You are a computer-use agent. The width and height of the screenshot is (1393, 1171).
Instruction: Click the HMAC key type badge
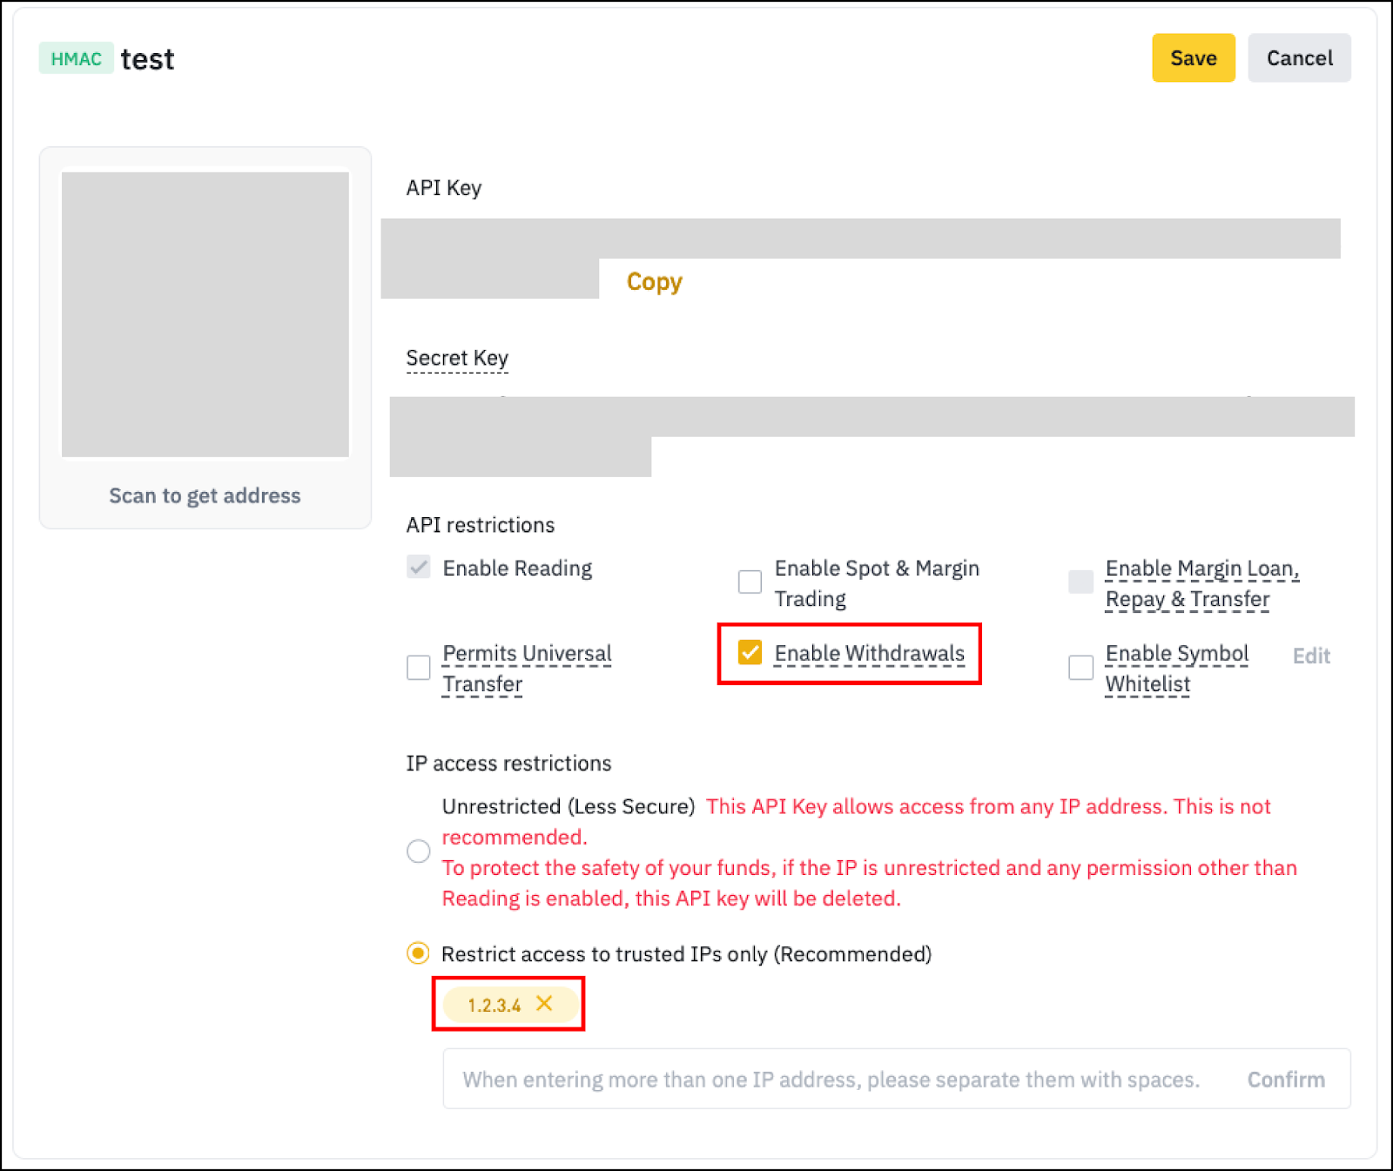coord(76,58)
